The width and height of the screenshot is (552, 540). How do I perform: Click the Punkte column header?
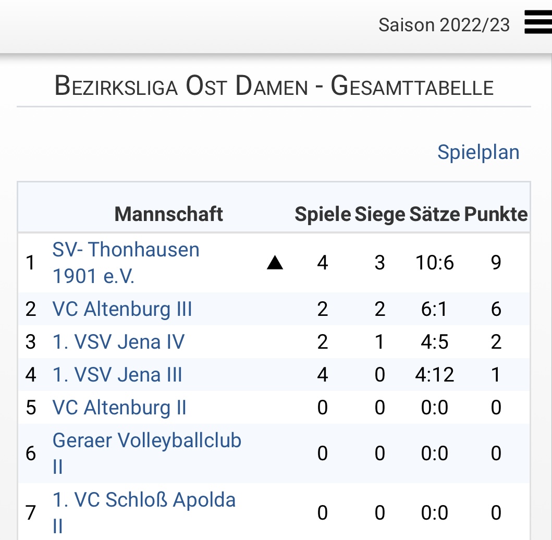(x=496, y=214)
